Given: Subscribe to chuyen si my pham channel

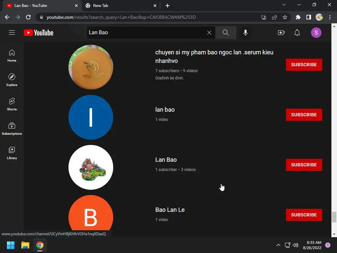Looking at the screenshot, I should tap(304, 65).
